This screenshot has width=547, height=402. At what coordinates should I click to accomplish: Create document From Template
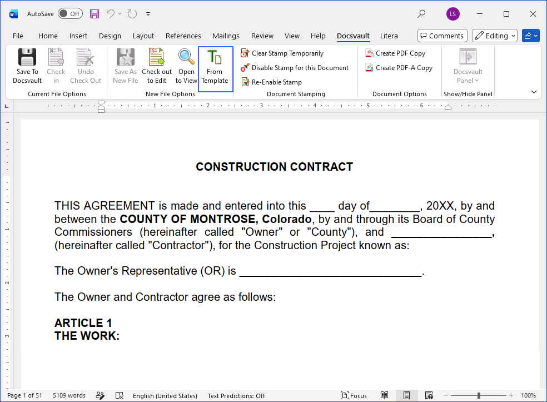[x=215, y=69]
